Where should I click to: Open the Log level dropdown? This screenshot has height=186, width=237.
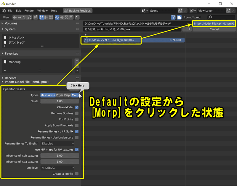[57, 168]
